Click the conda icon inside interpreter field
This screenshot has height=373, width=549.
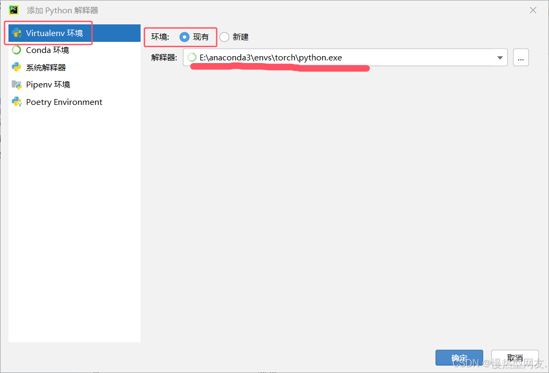192,57
